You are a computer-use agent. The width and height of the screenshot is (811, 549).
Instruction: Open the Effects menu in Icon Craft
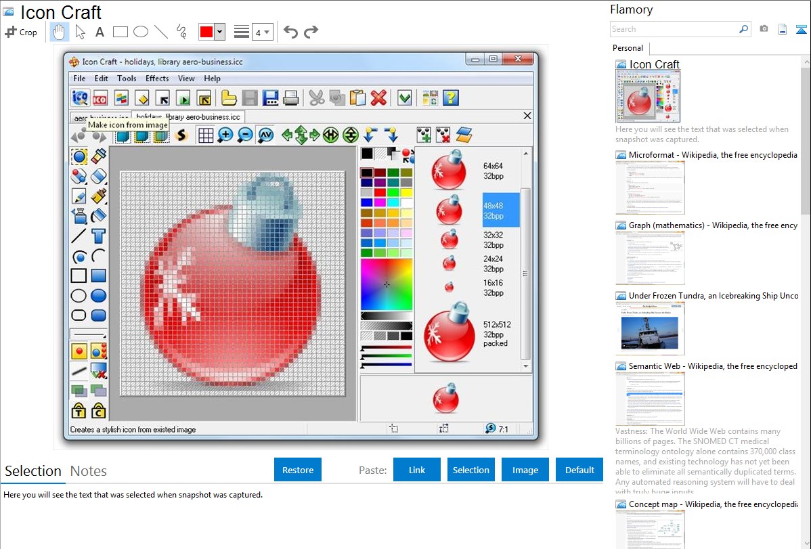pos(157,79)
